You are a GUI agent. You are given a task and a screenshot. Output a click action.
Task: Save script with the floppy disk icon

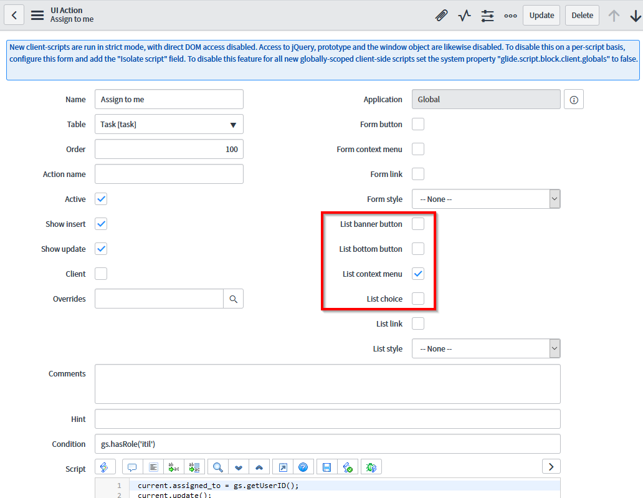pos(327,467)
